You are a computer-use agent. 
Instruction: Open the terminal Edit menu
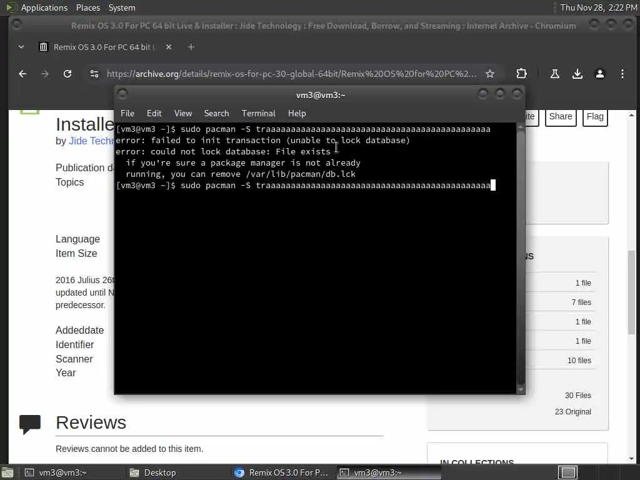tap(154, 114)
